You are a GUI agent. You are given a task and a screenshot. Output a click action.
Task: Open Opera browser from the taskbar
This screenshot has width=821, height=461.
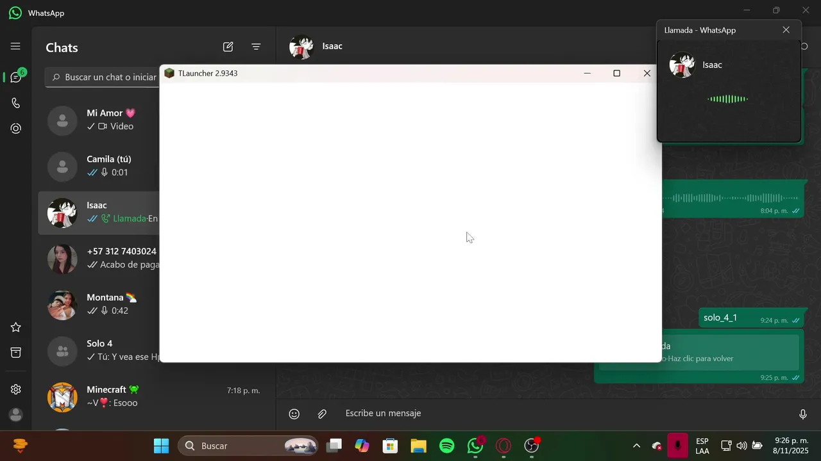point(504,446)
